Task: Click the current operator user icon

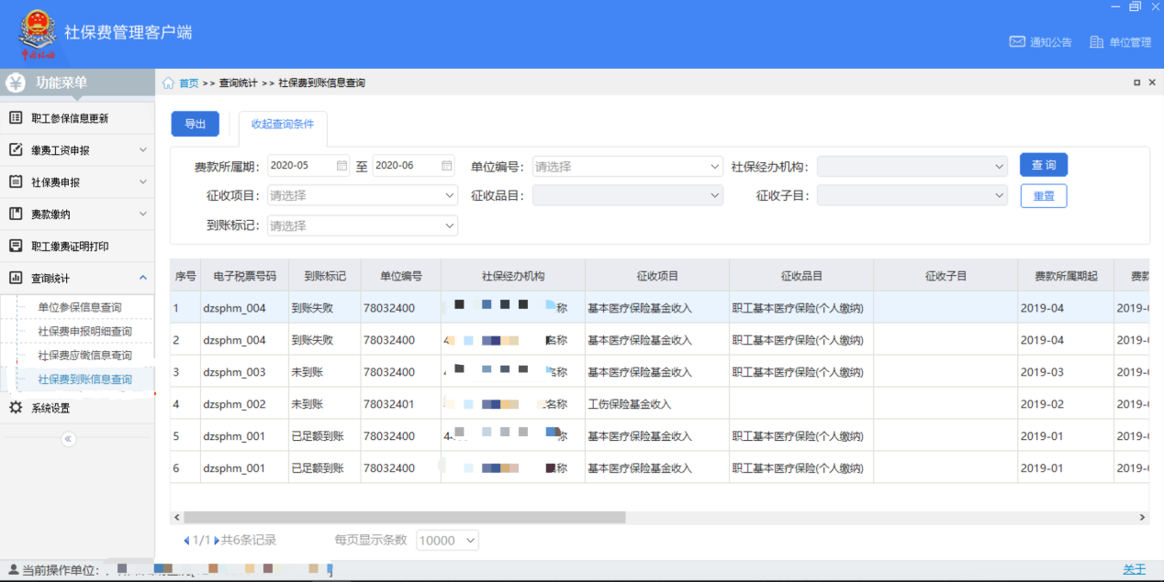Action: pyautogui.click(x=14, y=569)
